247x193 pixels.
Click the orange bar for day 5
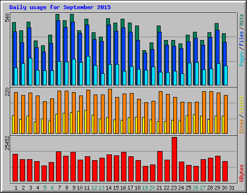point(45,117)
